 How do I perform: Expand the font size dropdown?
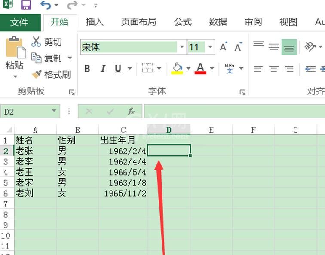[x=210, y=47]
